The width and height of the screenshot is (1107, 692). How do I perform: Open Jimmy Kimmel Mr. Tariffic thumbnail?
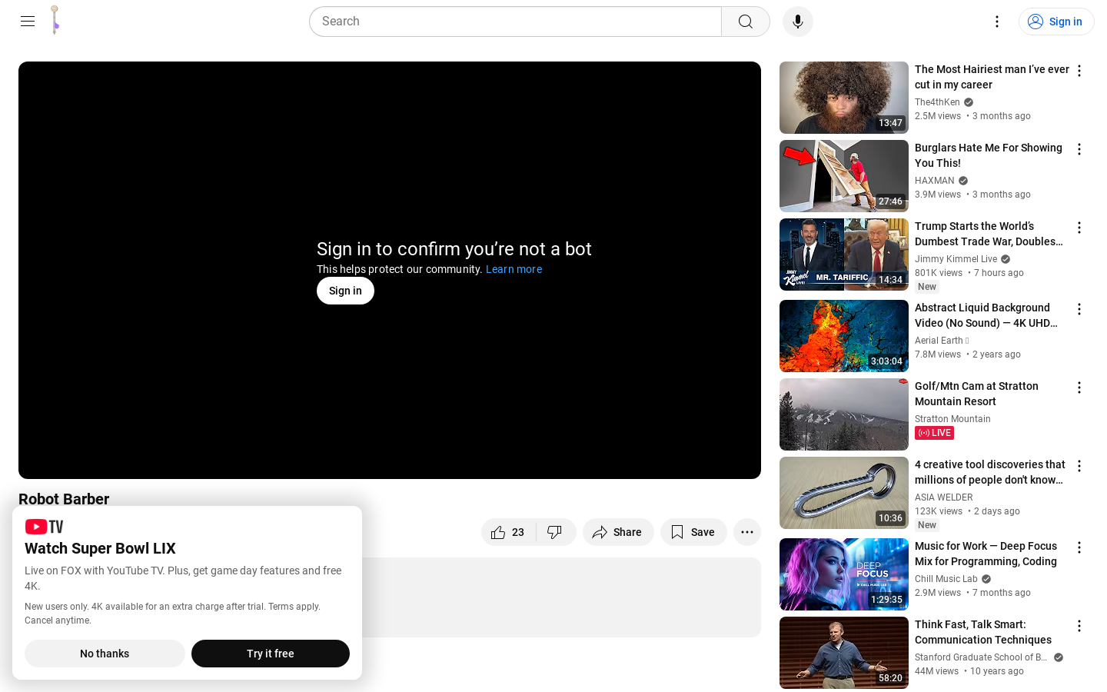click(x=844, y=255)
